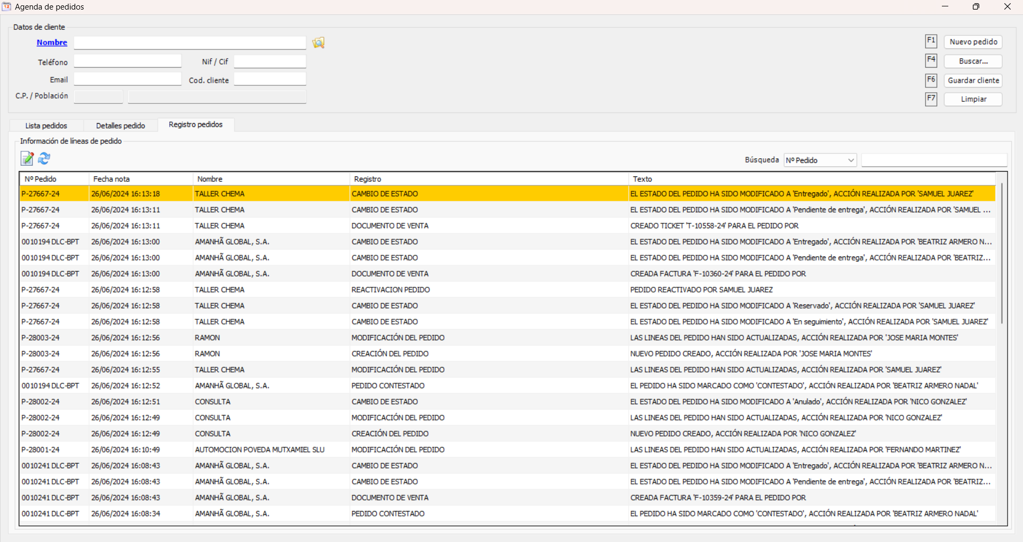Open the folder search icon beside Nombre
Screen dimensions: 1023x542
[318, 43]
